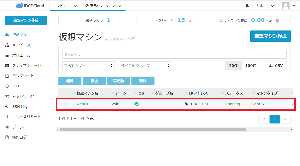Open the web01 virtual machine link
This screenshot has width=300, height=166.
pyautogui.click(x=82, y=104)
